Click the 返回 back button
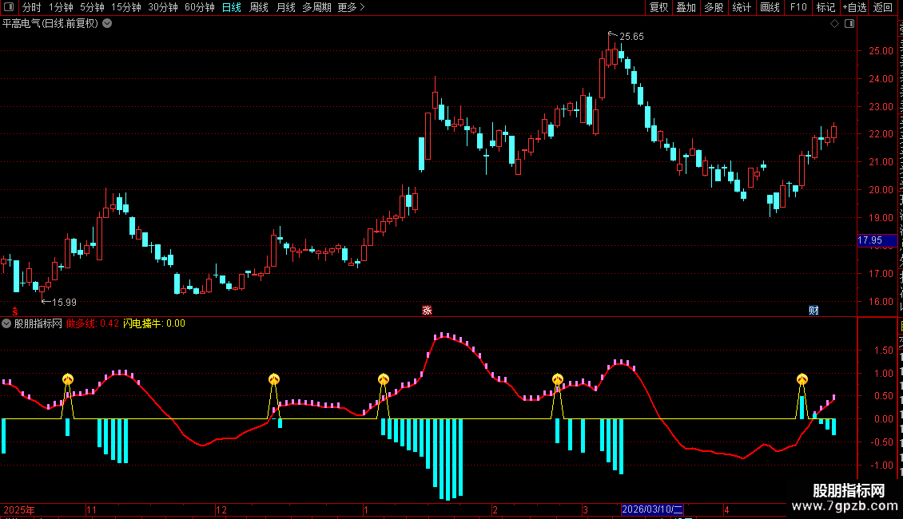Image resolution: width=903 pixels, height=519 pixels. coord(883,7)
